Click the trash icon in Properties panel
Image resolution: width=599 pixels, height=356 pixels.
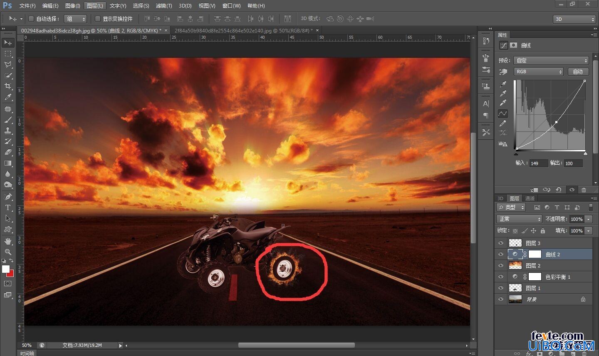tap(584, 190)
